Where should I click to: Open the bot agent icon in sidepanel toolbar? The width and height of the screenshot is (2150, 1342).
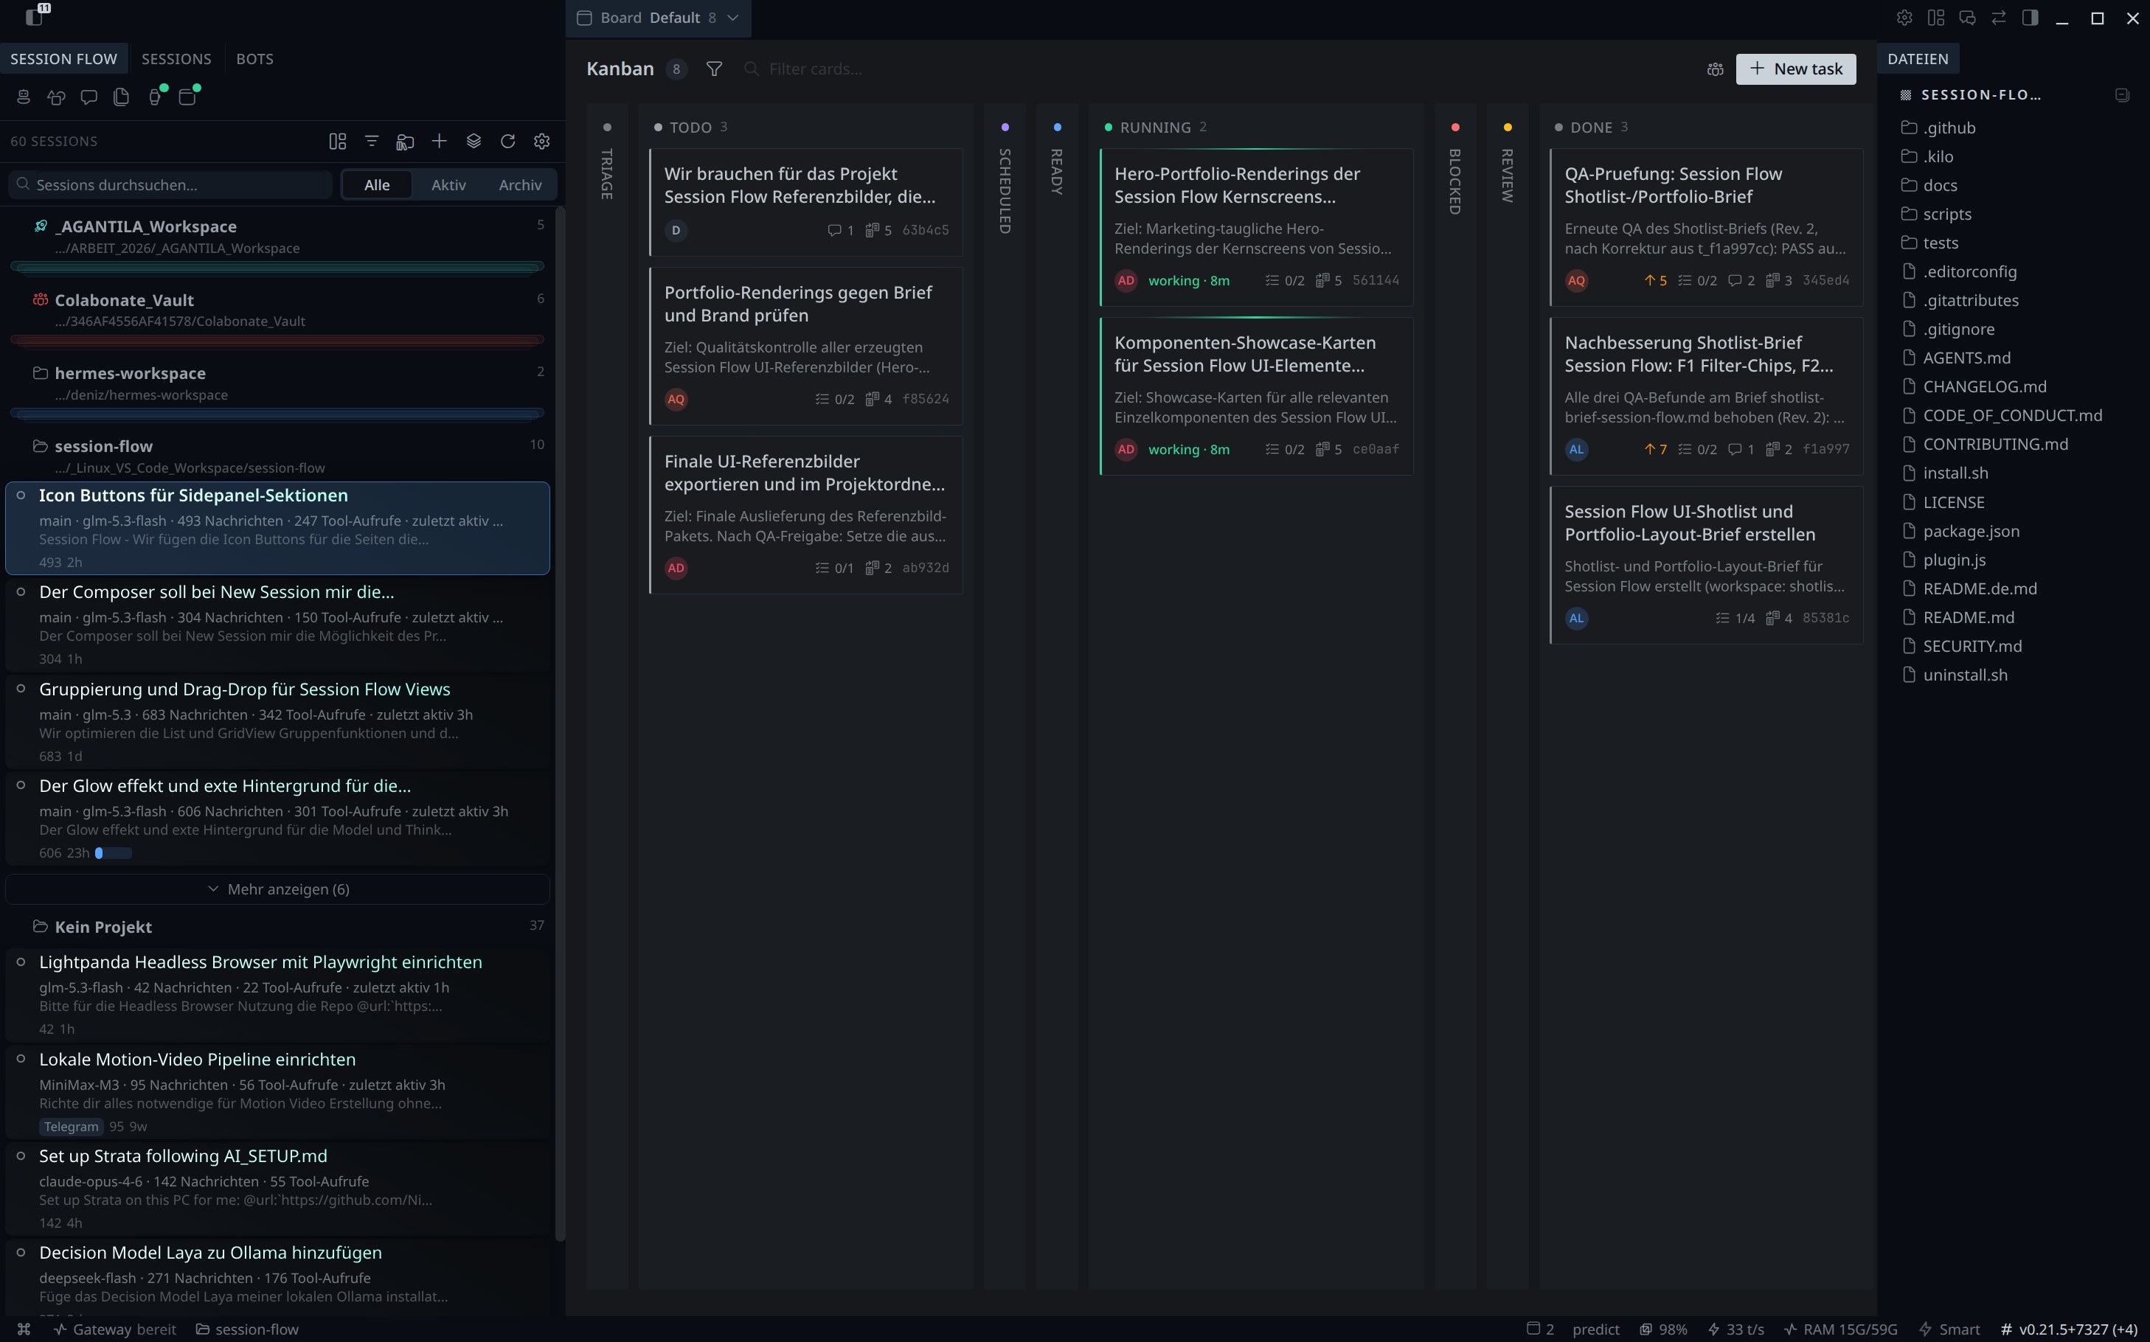point(23,97)
